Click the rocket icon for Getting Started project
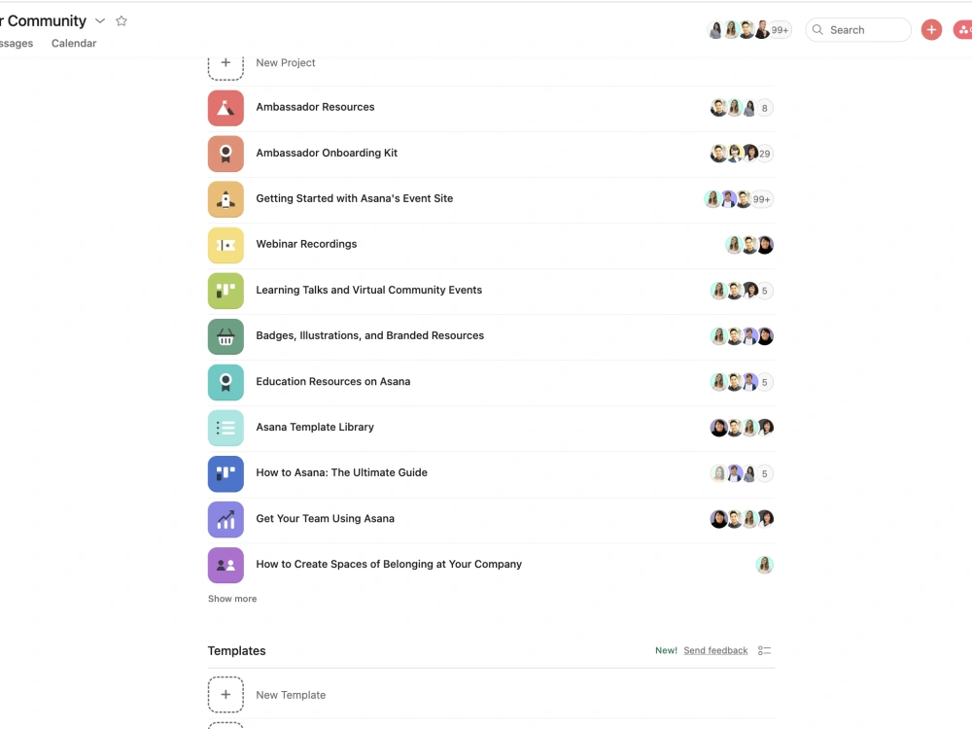 (x=226, y=199)
